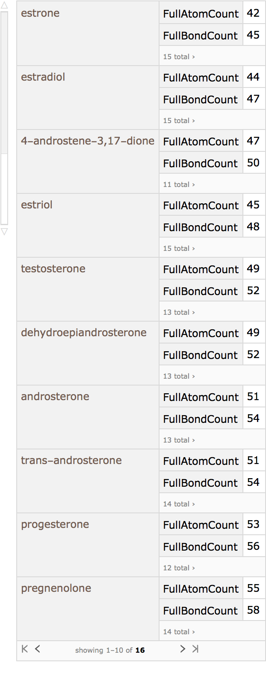266x675 pixels.
Task: Click androsterone's FullBondCount property key
Action: [200, 419]
